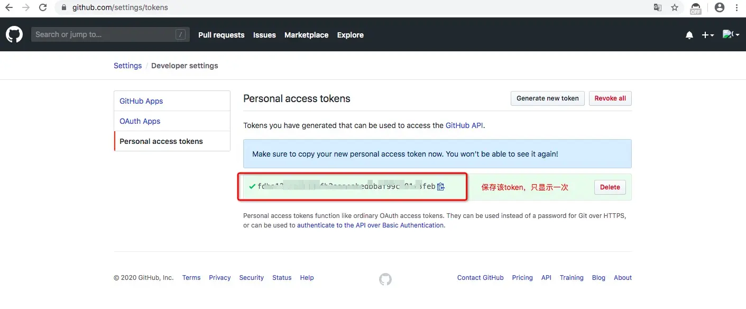Open the user avatar dropdown menu
Image resolution: width=746 pixels, height=309 pixels.
pyautogui.click(x=730, y=35)
